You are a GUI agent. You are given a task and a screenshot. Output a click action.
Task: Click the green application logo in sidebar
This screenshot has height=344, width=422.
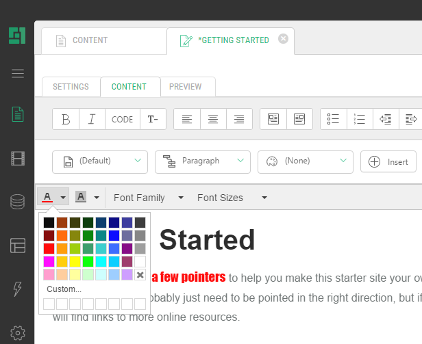coord(17,36)
